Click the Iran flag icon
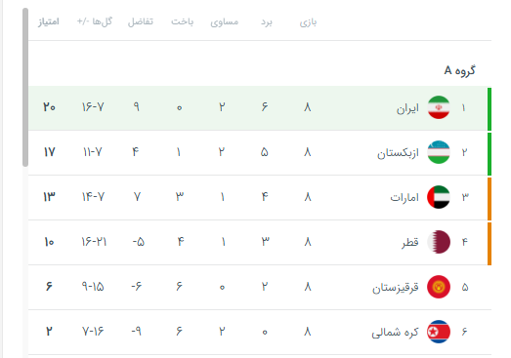 coord(439,107)
